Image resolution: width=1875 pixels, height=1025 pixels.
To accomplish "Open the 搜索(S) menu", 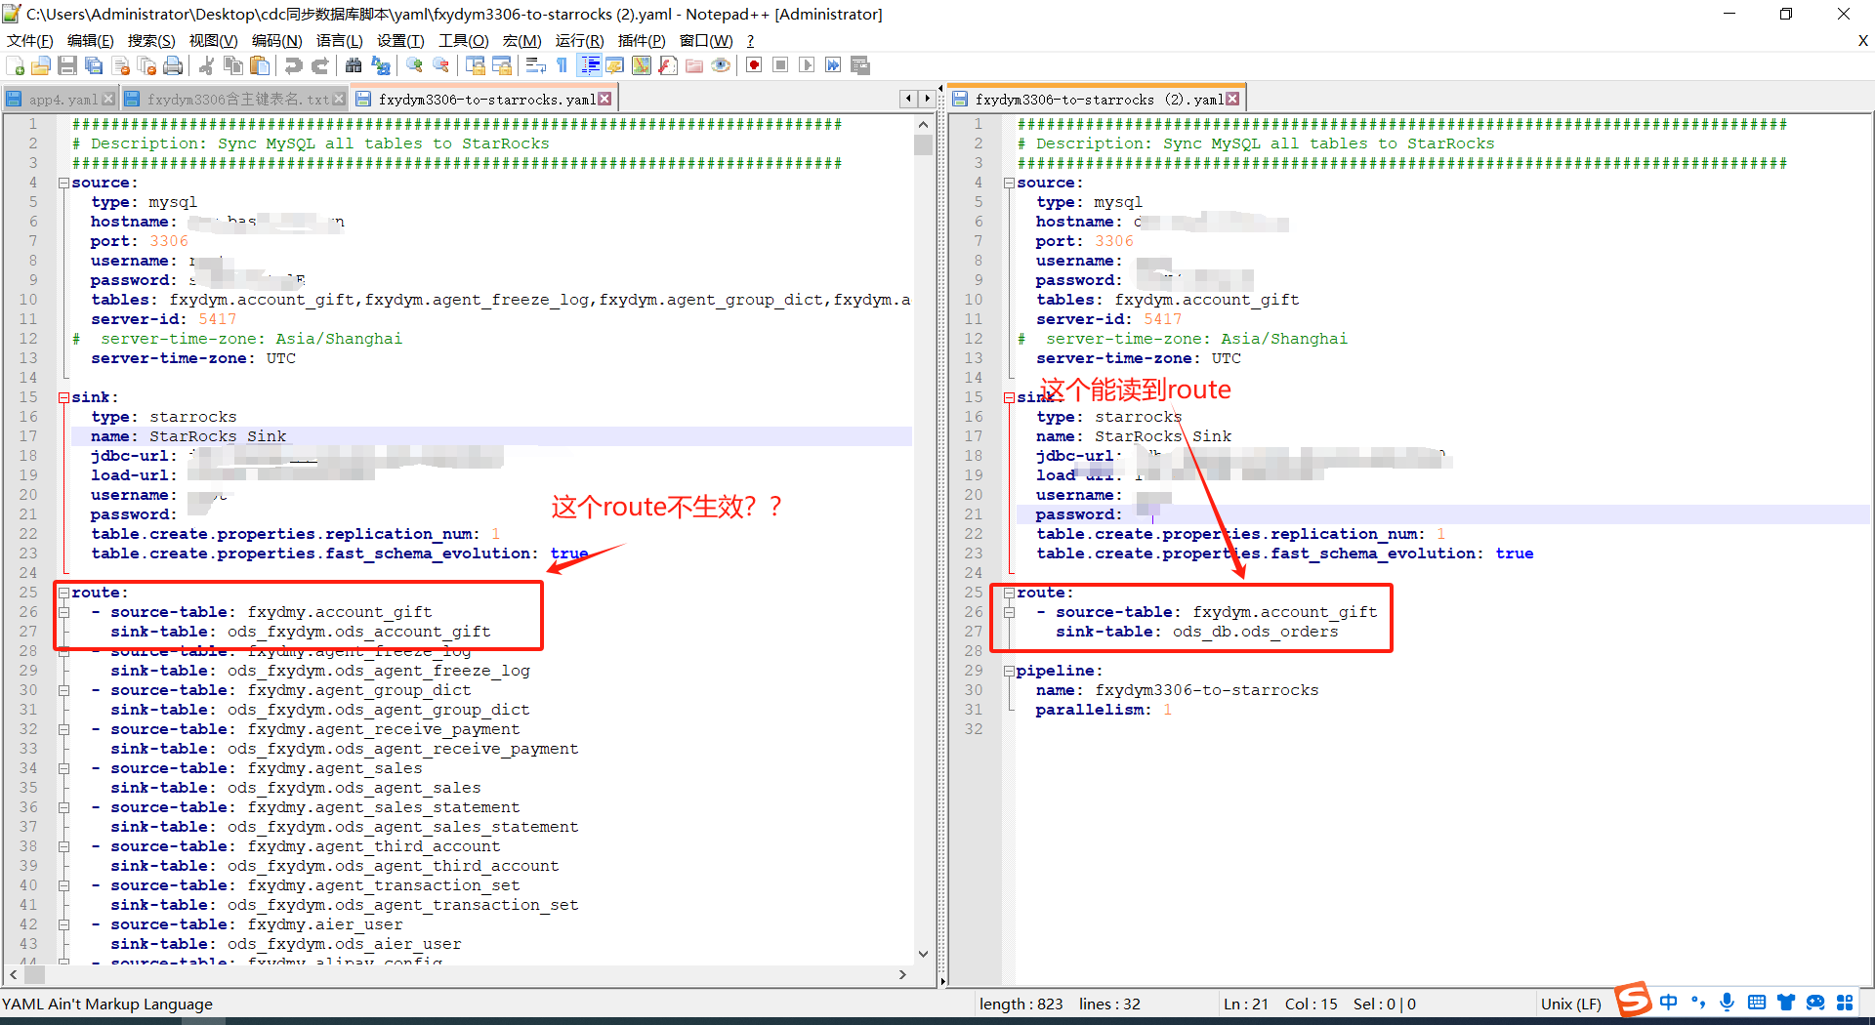I will pyautogui.click(x=151, y=40).
